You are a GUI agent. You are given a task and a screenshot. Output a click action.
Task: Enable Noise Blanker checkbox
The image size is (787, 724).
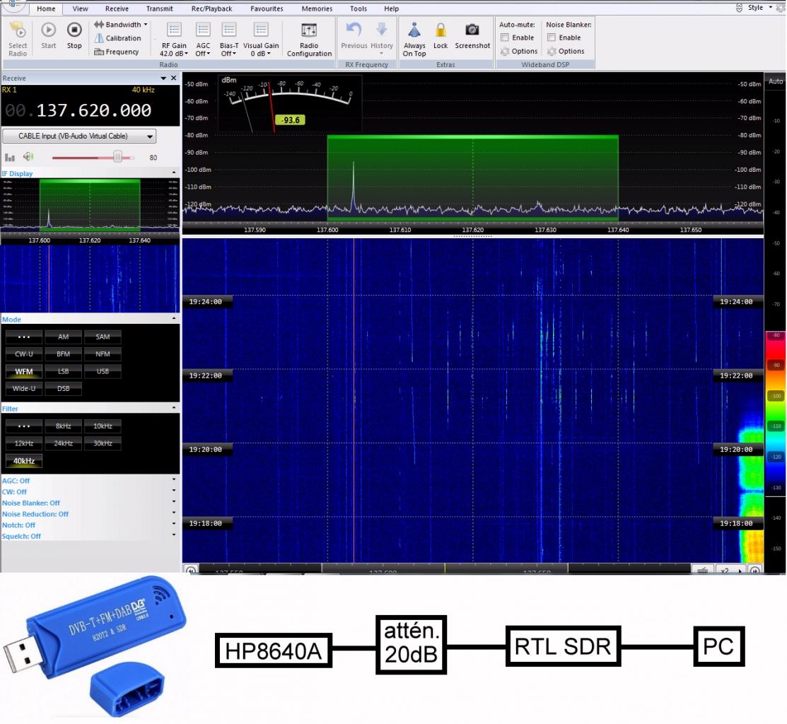[x=552, y=37]
